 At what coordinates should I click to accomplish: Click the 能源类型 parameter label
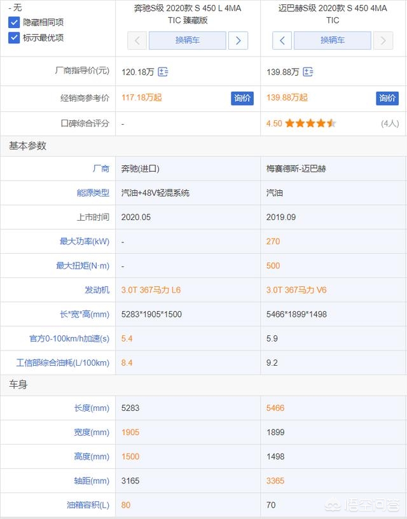pyautogui.click(x=93, y=193)
